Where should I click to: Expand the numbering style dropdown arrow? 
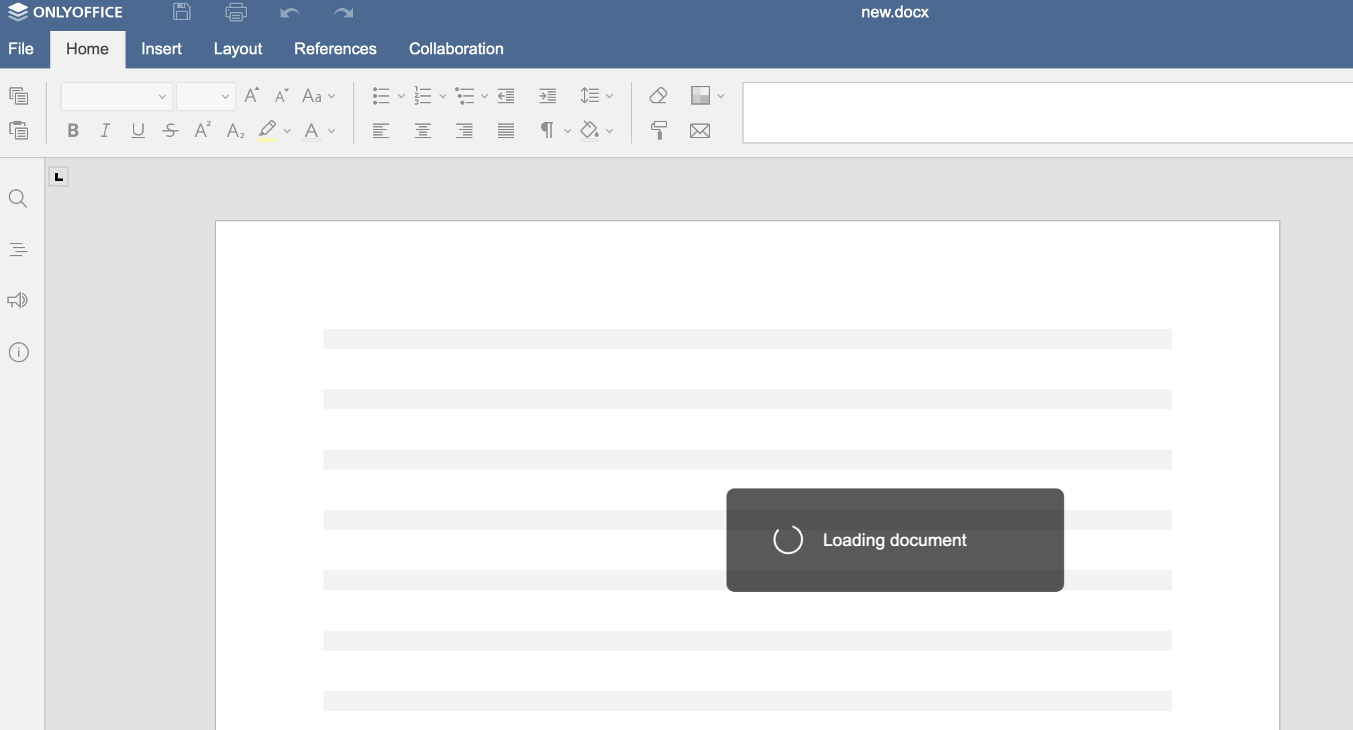pyautogui.click(x=443, y=97)
